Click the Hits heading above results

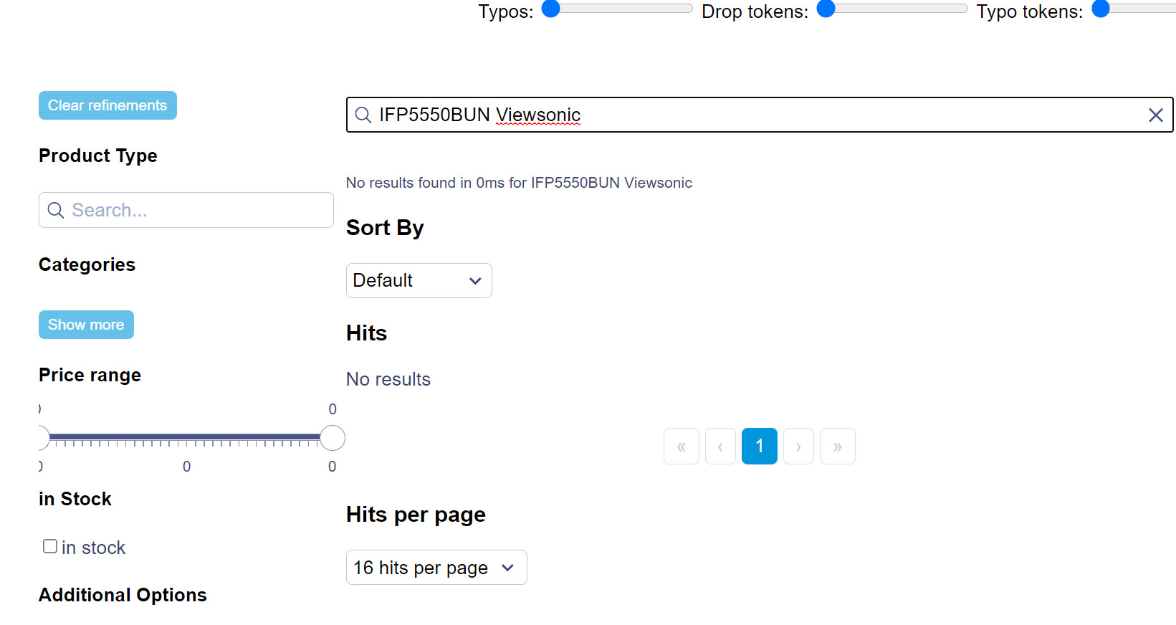click(x=366, y=333)
